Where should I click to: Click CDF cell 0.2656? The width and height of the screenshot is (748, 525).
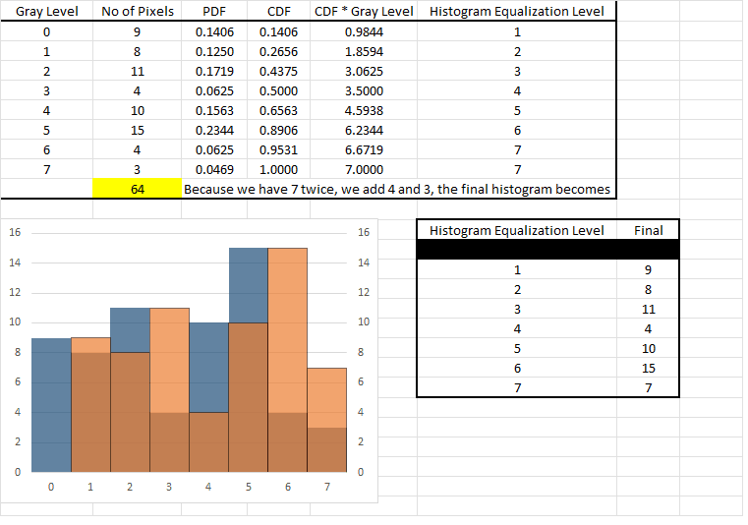278,51
